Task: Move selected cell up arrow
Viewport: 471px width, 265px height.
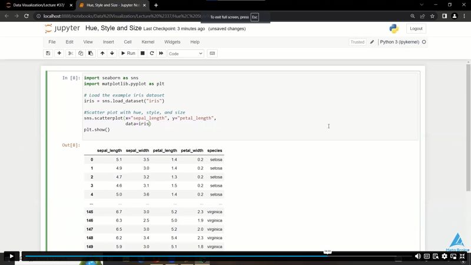Action: coord(102,54)
